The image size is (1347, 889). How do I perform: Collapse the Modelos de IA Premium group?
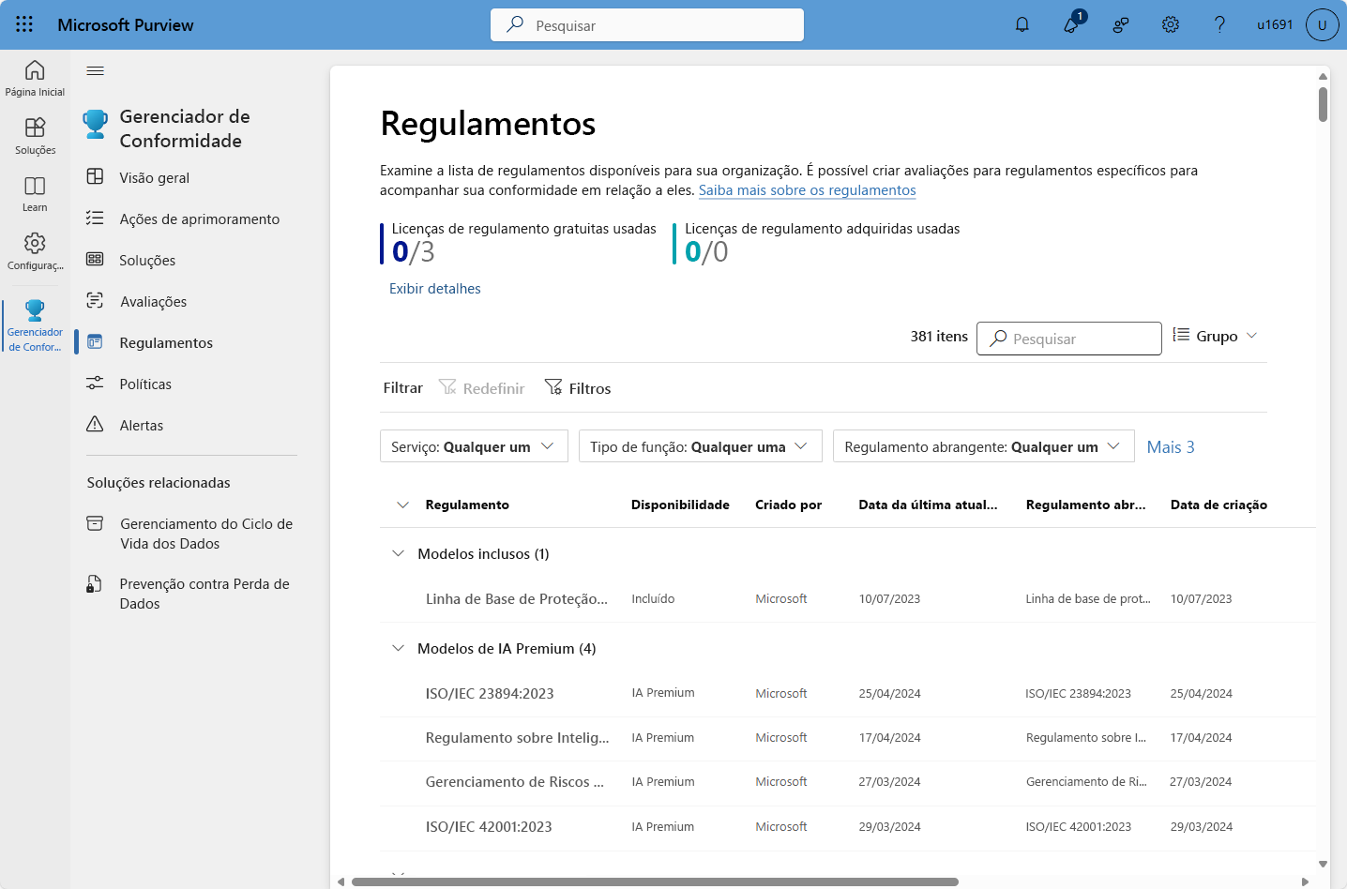[398, 649]
